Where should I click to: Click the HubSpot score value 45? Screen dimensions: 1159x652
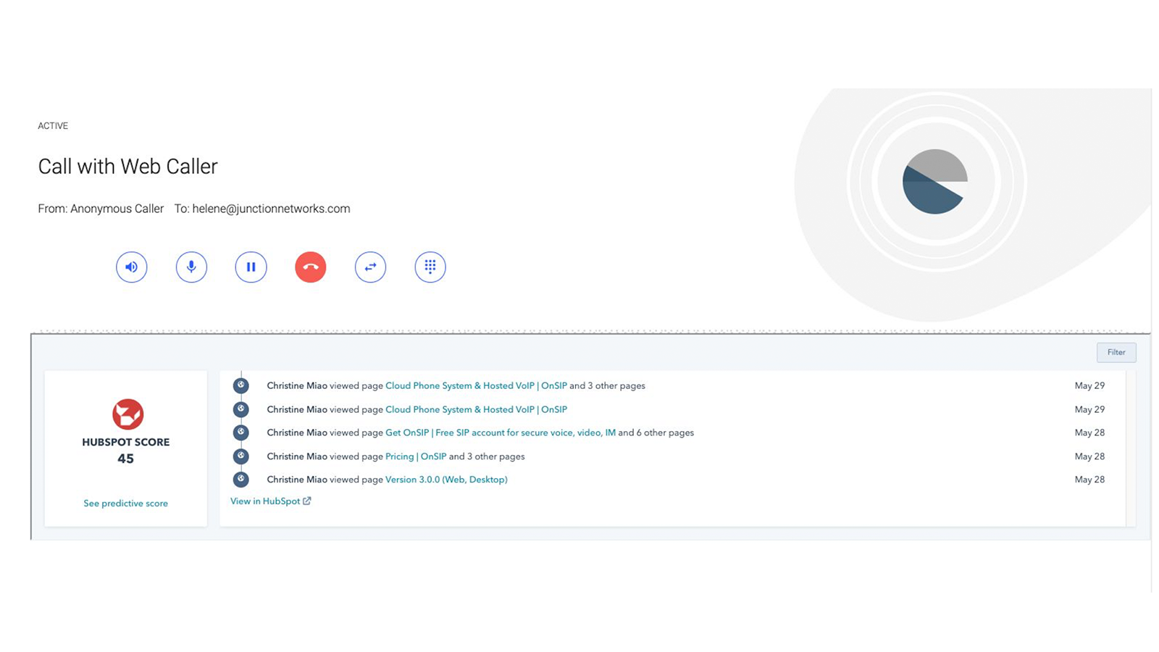pos(125,459)
